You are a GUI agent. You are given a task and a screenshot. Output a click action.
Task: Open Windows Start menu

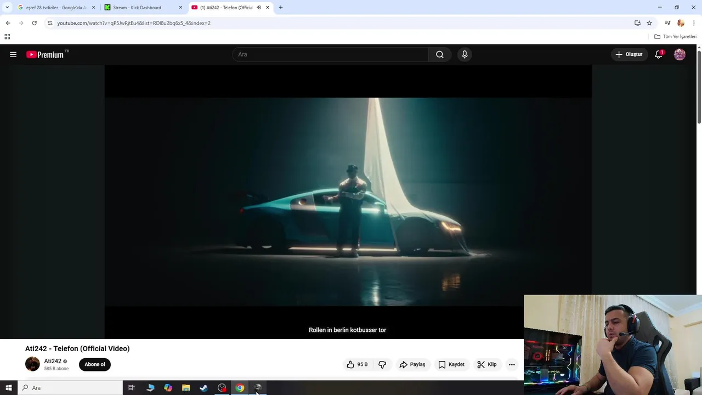pos(8,388)
